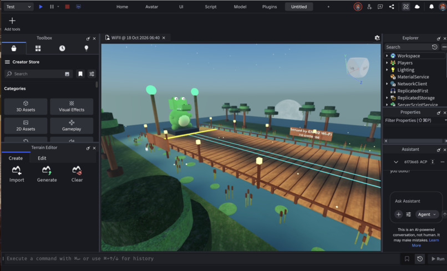
Task: Click the terrain Clear tool
Action: coord(77,174)
